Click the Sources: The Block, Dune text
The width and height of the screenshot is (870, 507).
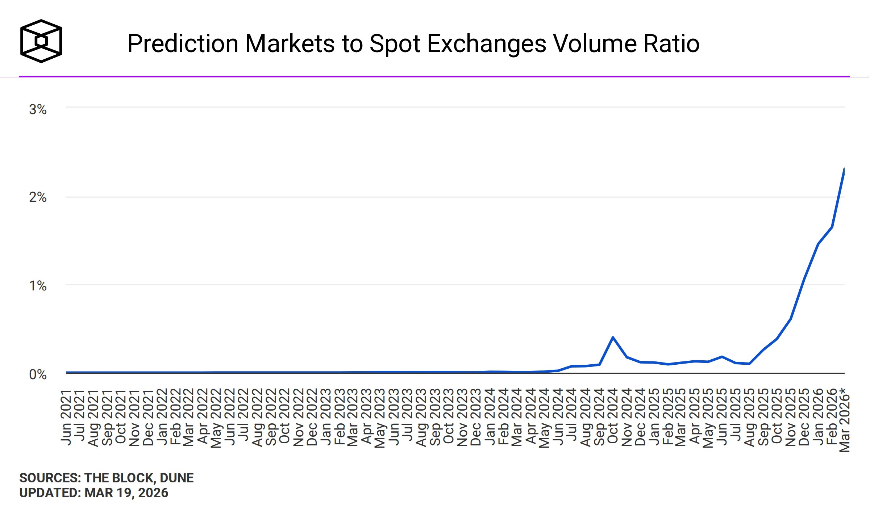click(107, 478)
